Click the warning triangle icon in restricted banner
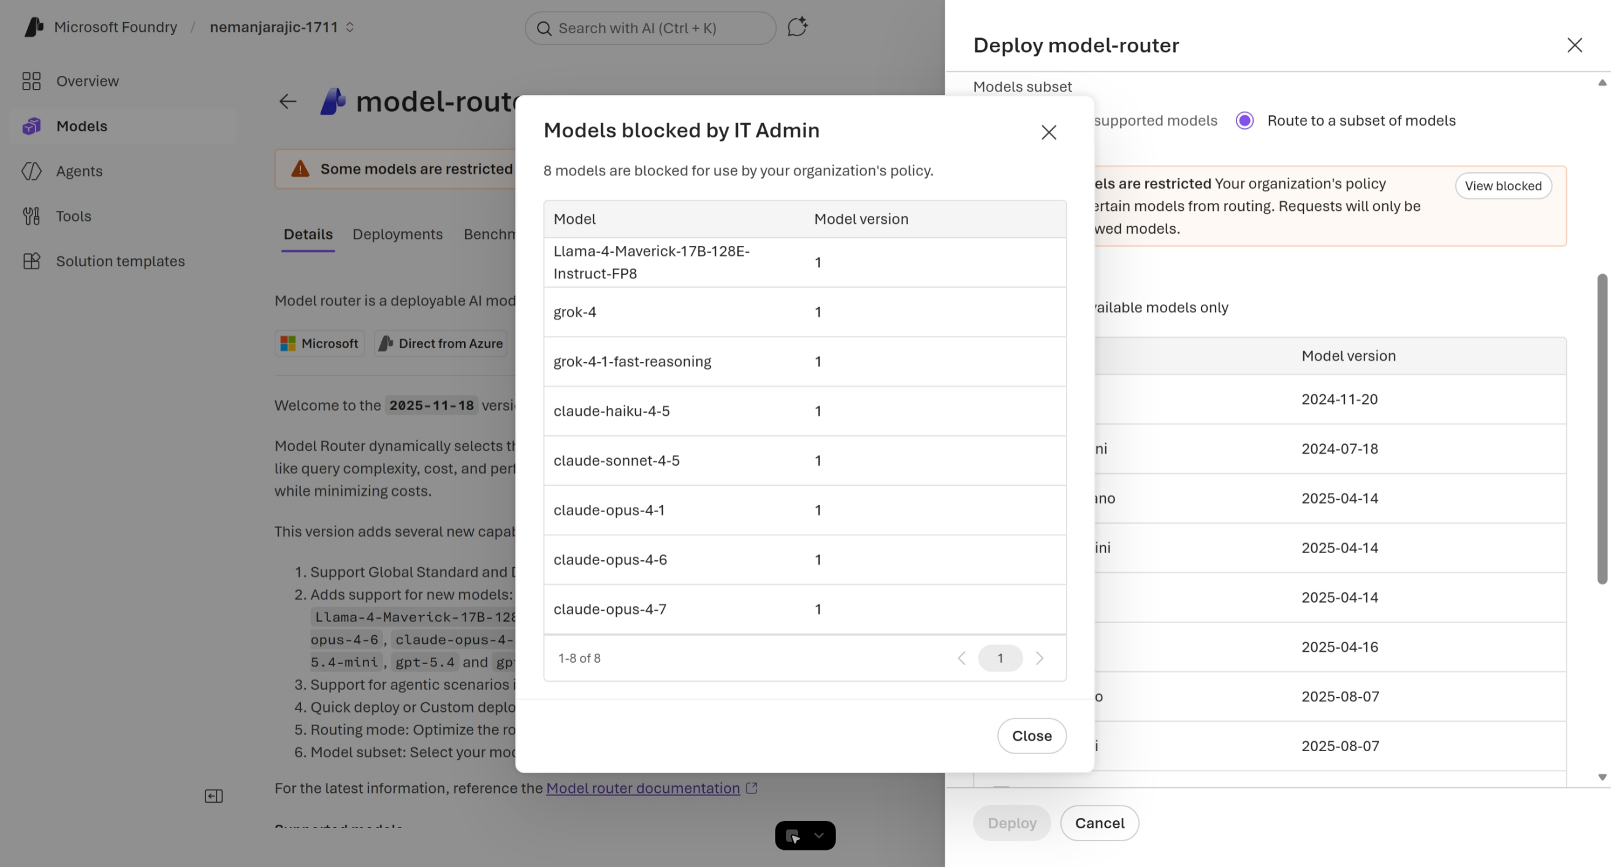 300,169
